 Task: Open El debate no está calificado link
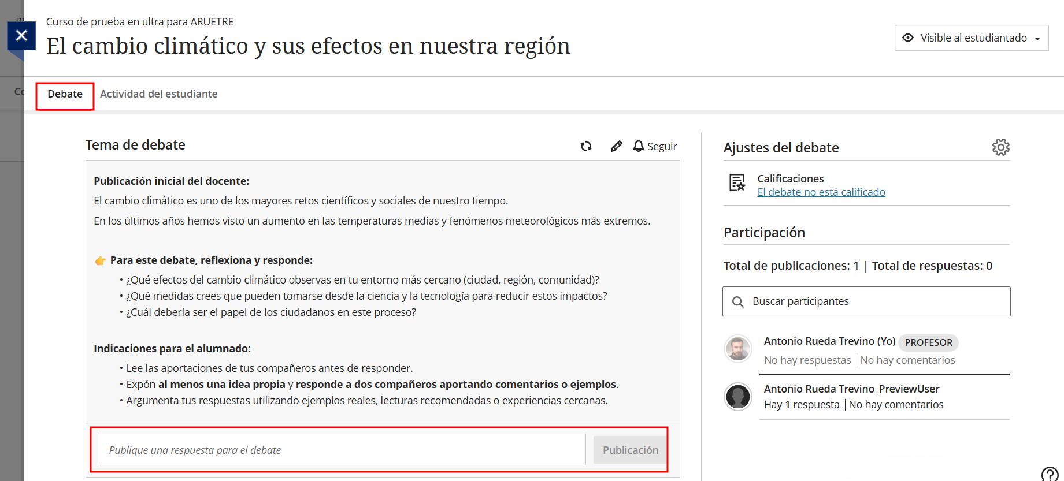[821, 192]
